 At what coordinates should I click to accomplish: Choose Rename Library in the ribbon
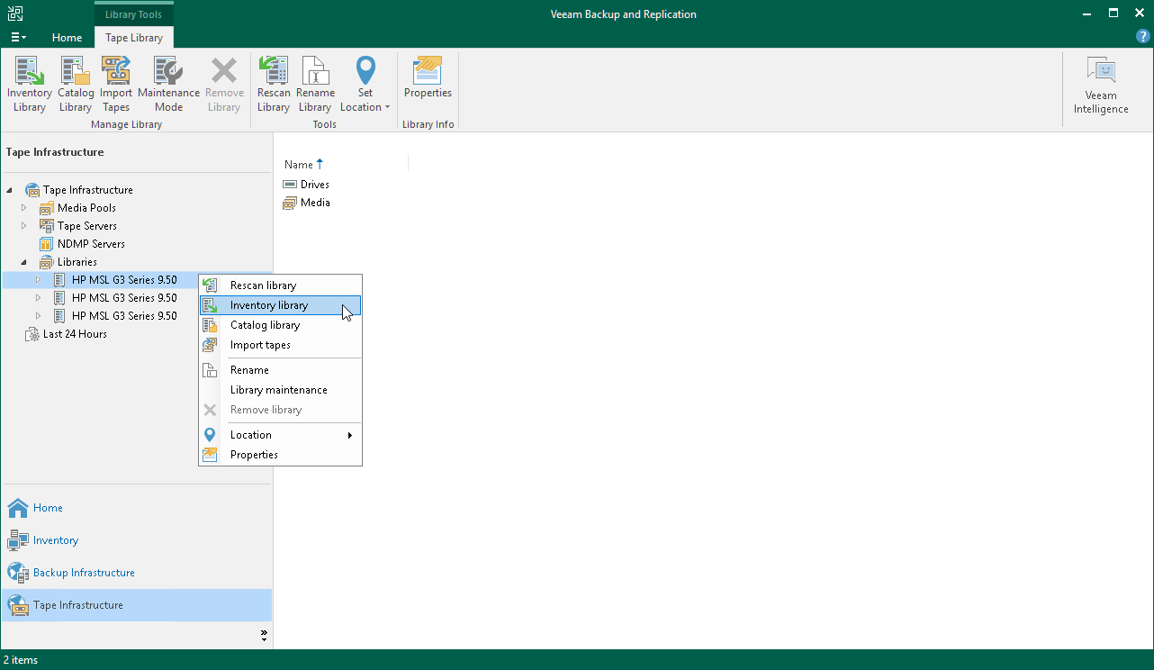pyautogui.click(x=315, y=84)
